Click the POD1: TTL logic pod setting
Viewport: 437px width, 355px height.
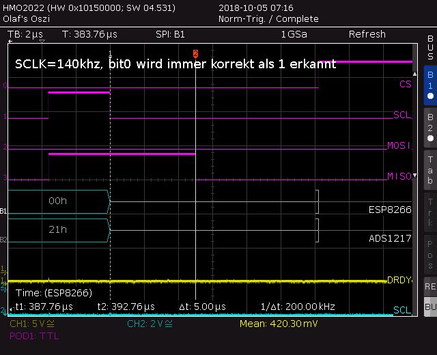[34, 336]
